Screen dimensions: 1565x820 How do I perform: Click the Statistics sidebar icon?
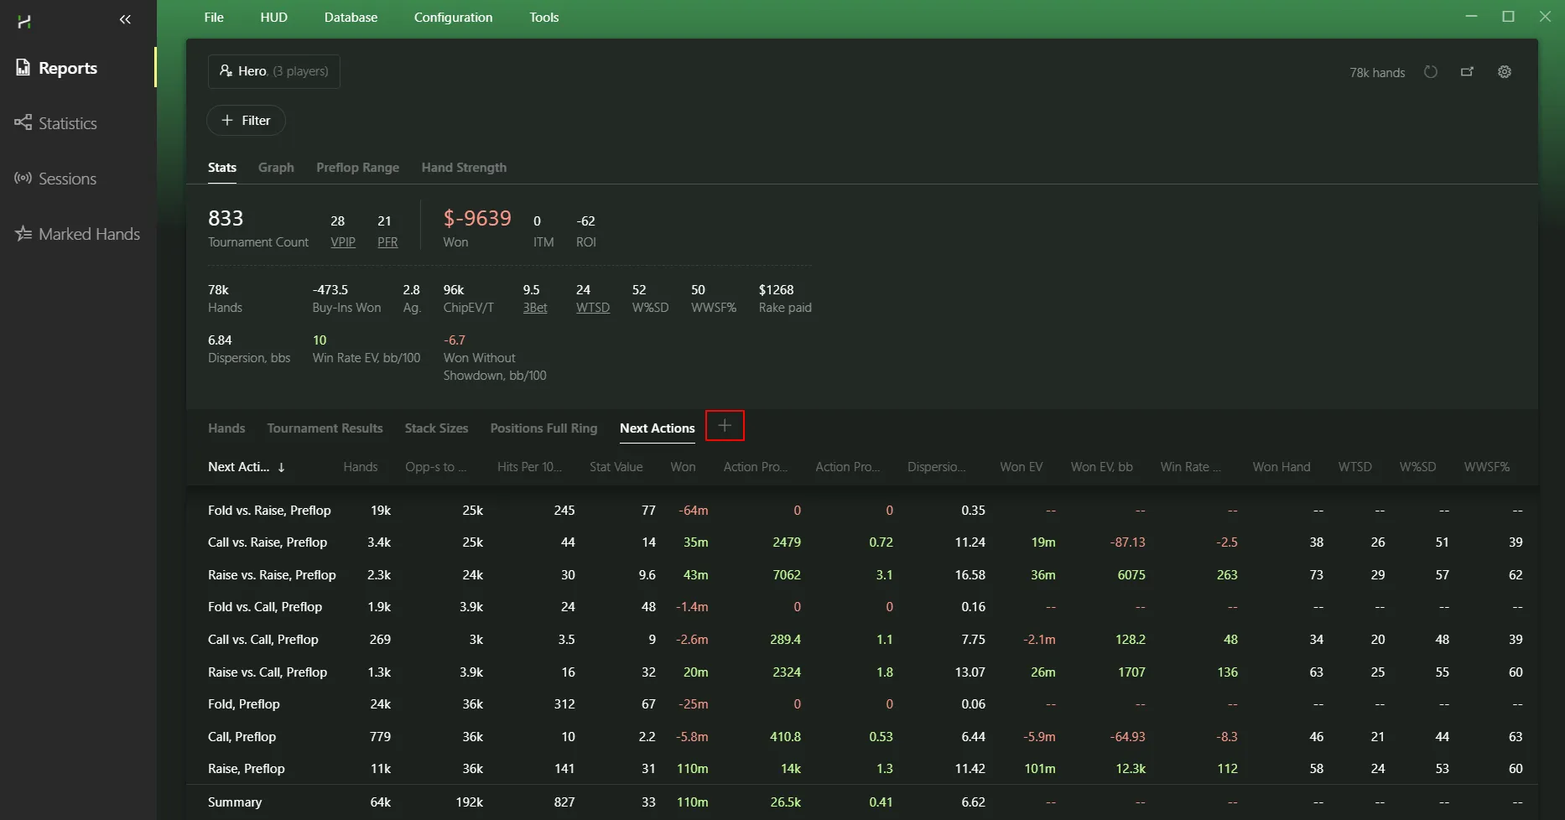point(23,123)
